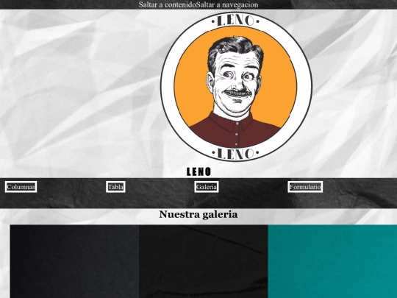Open the middle black gallery image

[204, 261]
